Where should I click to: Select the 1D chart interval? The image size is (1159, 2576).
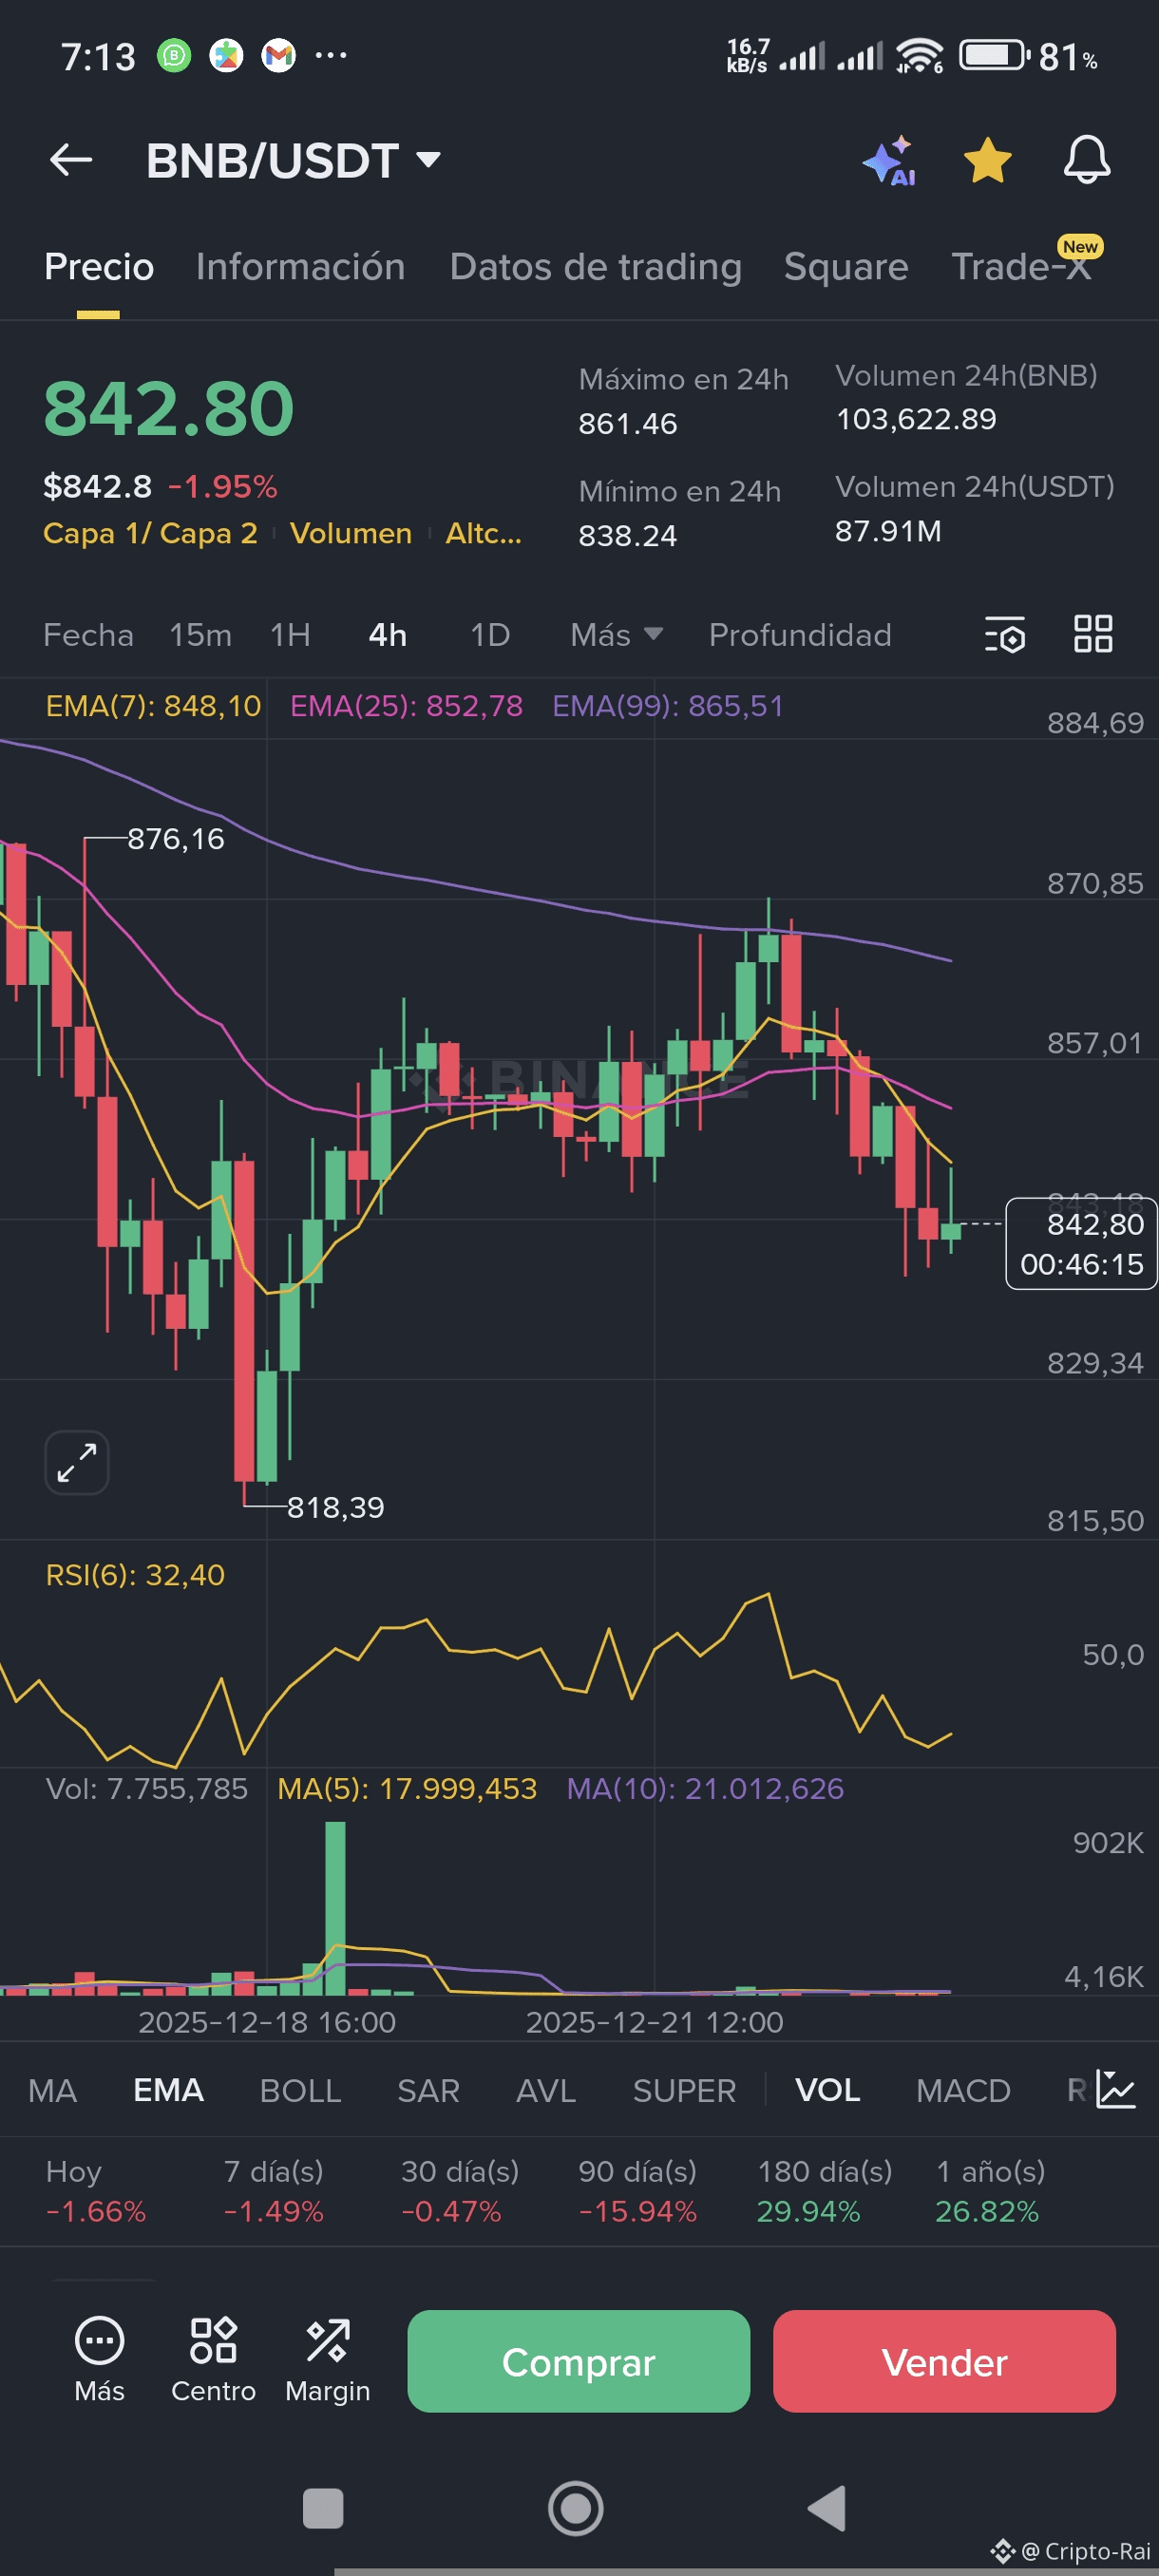[x=490, y=635]
